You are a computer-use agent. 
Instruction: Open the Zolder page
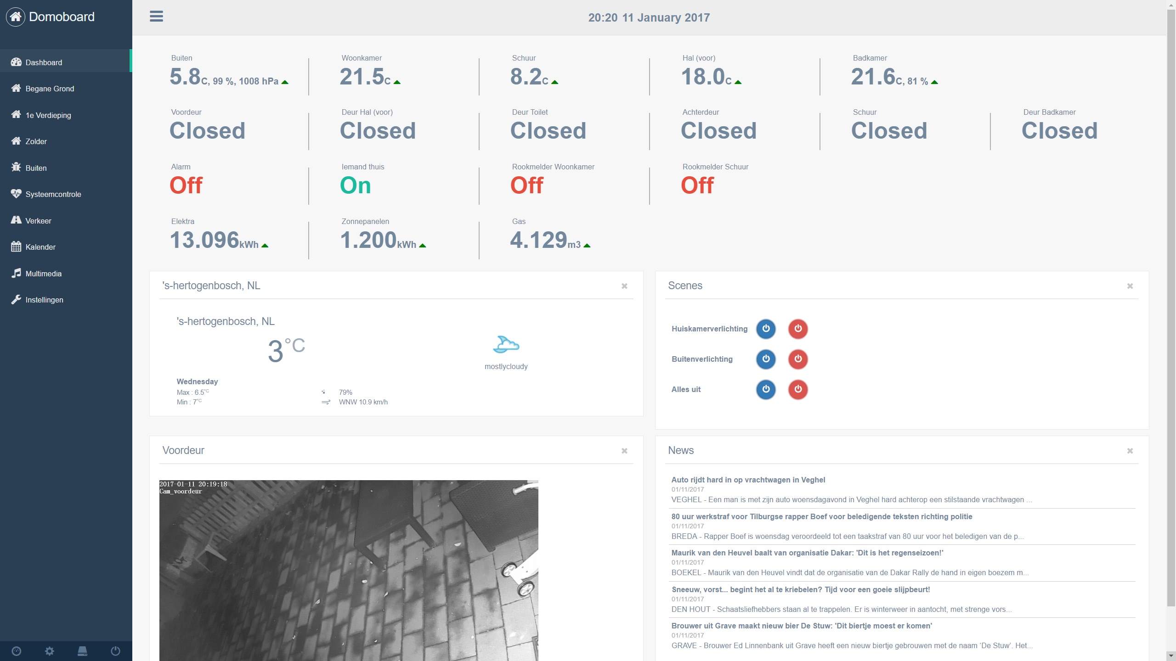tap(66, 141)
